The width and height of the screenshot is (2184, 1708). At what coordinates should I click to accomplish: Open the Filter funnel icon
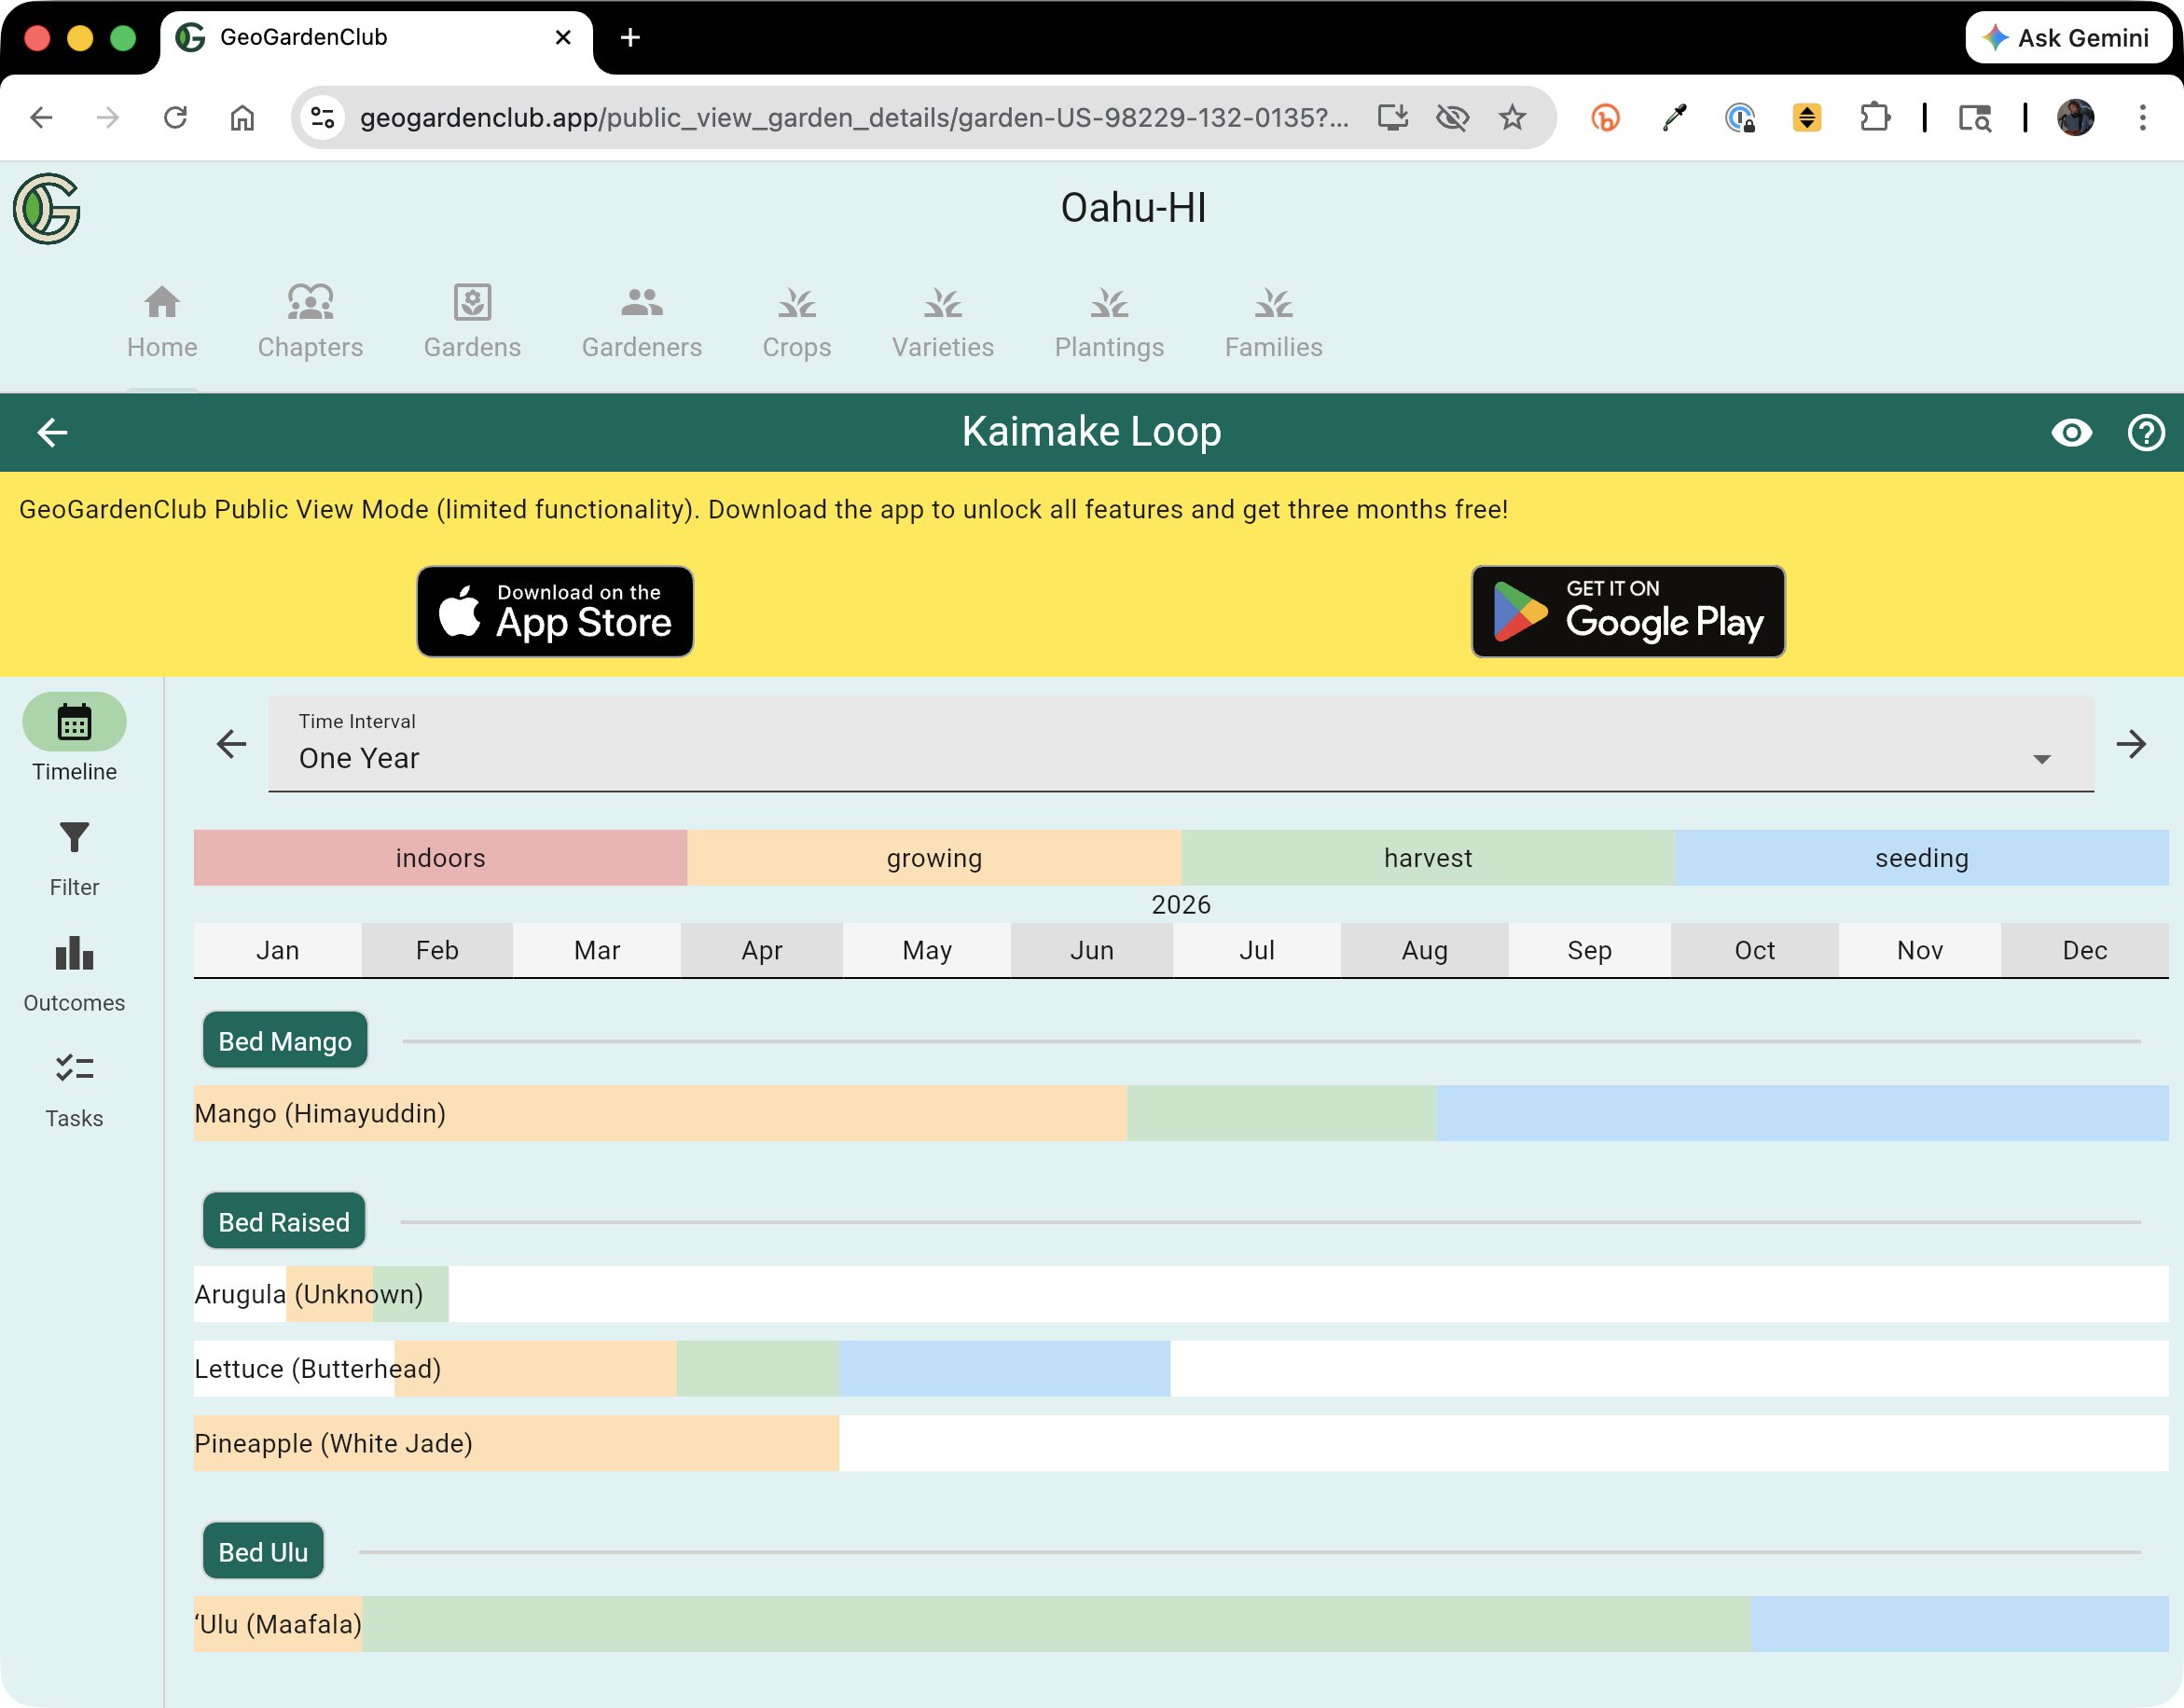[x=74, y=838]
